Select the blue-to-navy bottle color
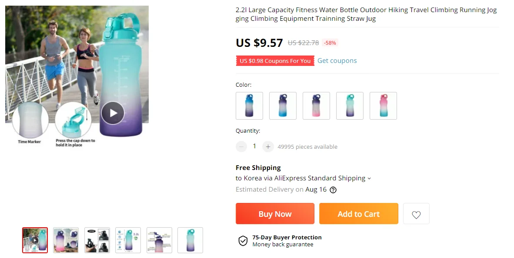 coord(249,106)
